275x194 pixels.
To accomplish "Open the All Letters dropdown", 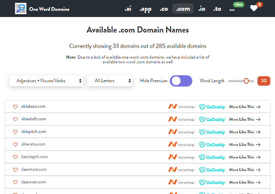I will click(x=110, y=81).
